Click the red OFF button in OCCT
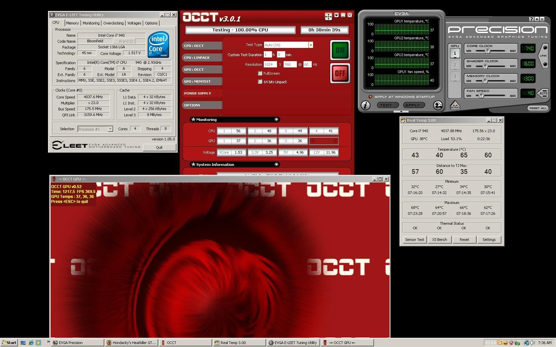This screenshot has height=347, width=556. coord(340,73)
